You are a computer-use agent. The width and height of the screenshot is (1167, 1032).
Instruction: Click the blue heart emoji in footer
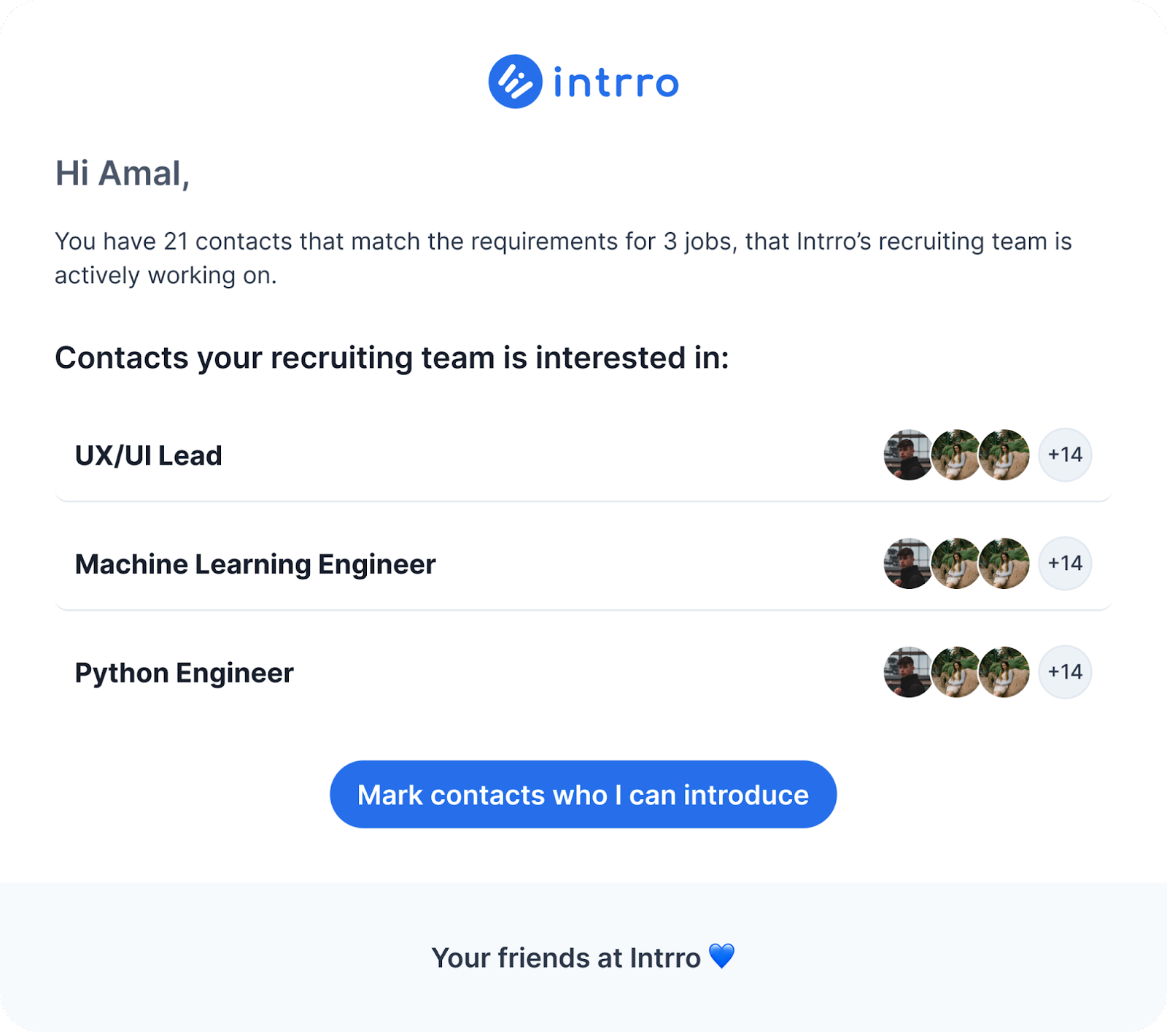point(722,956)
